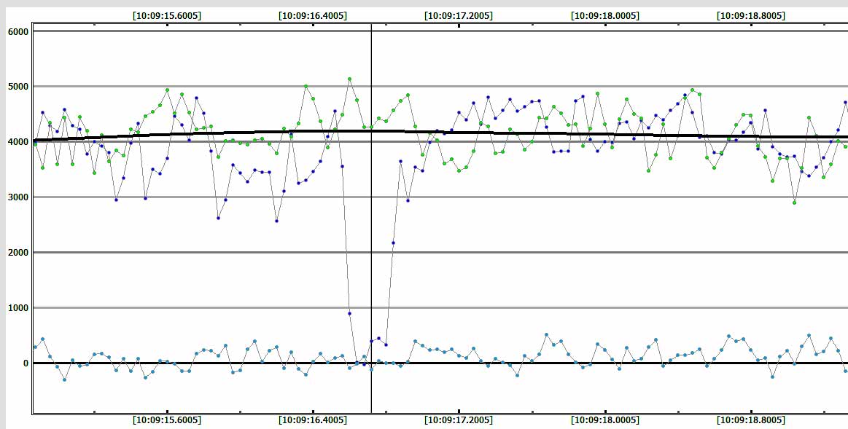Image resolution: width=848 pixels, height=429 pixels.
Task: Click the 2000 value on the y-axis
Action: (x=17, y=253)
